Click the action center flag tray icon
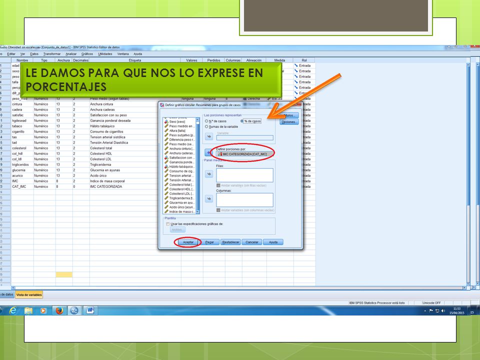The height and width of the screenshot is (360, 480). pos(431,310)
